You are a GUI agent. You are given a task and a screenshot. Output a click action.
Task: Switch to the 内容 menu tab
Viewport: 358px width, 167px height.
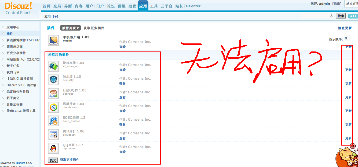coord(79,6)
